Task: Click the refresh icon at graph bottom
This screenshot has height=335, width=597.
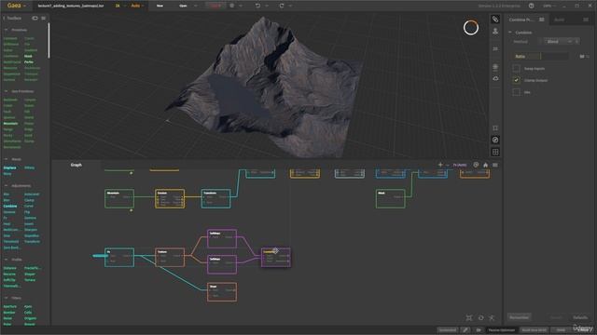Action: [x=481, y=317]
